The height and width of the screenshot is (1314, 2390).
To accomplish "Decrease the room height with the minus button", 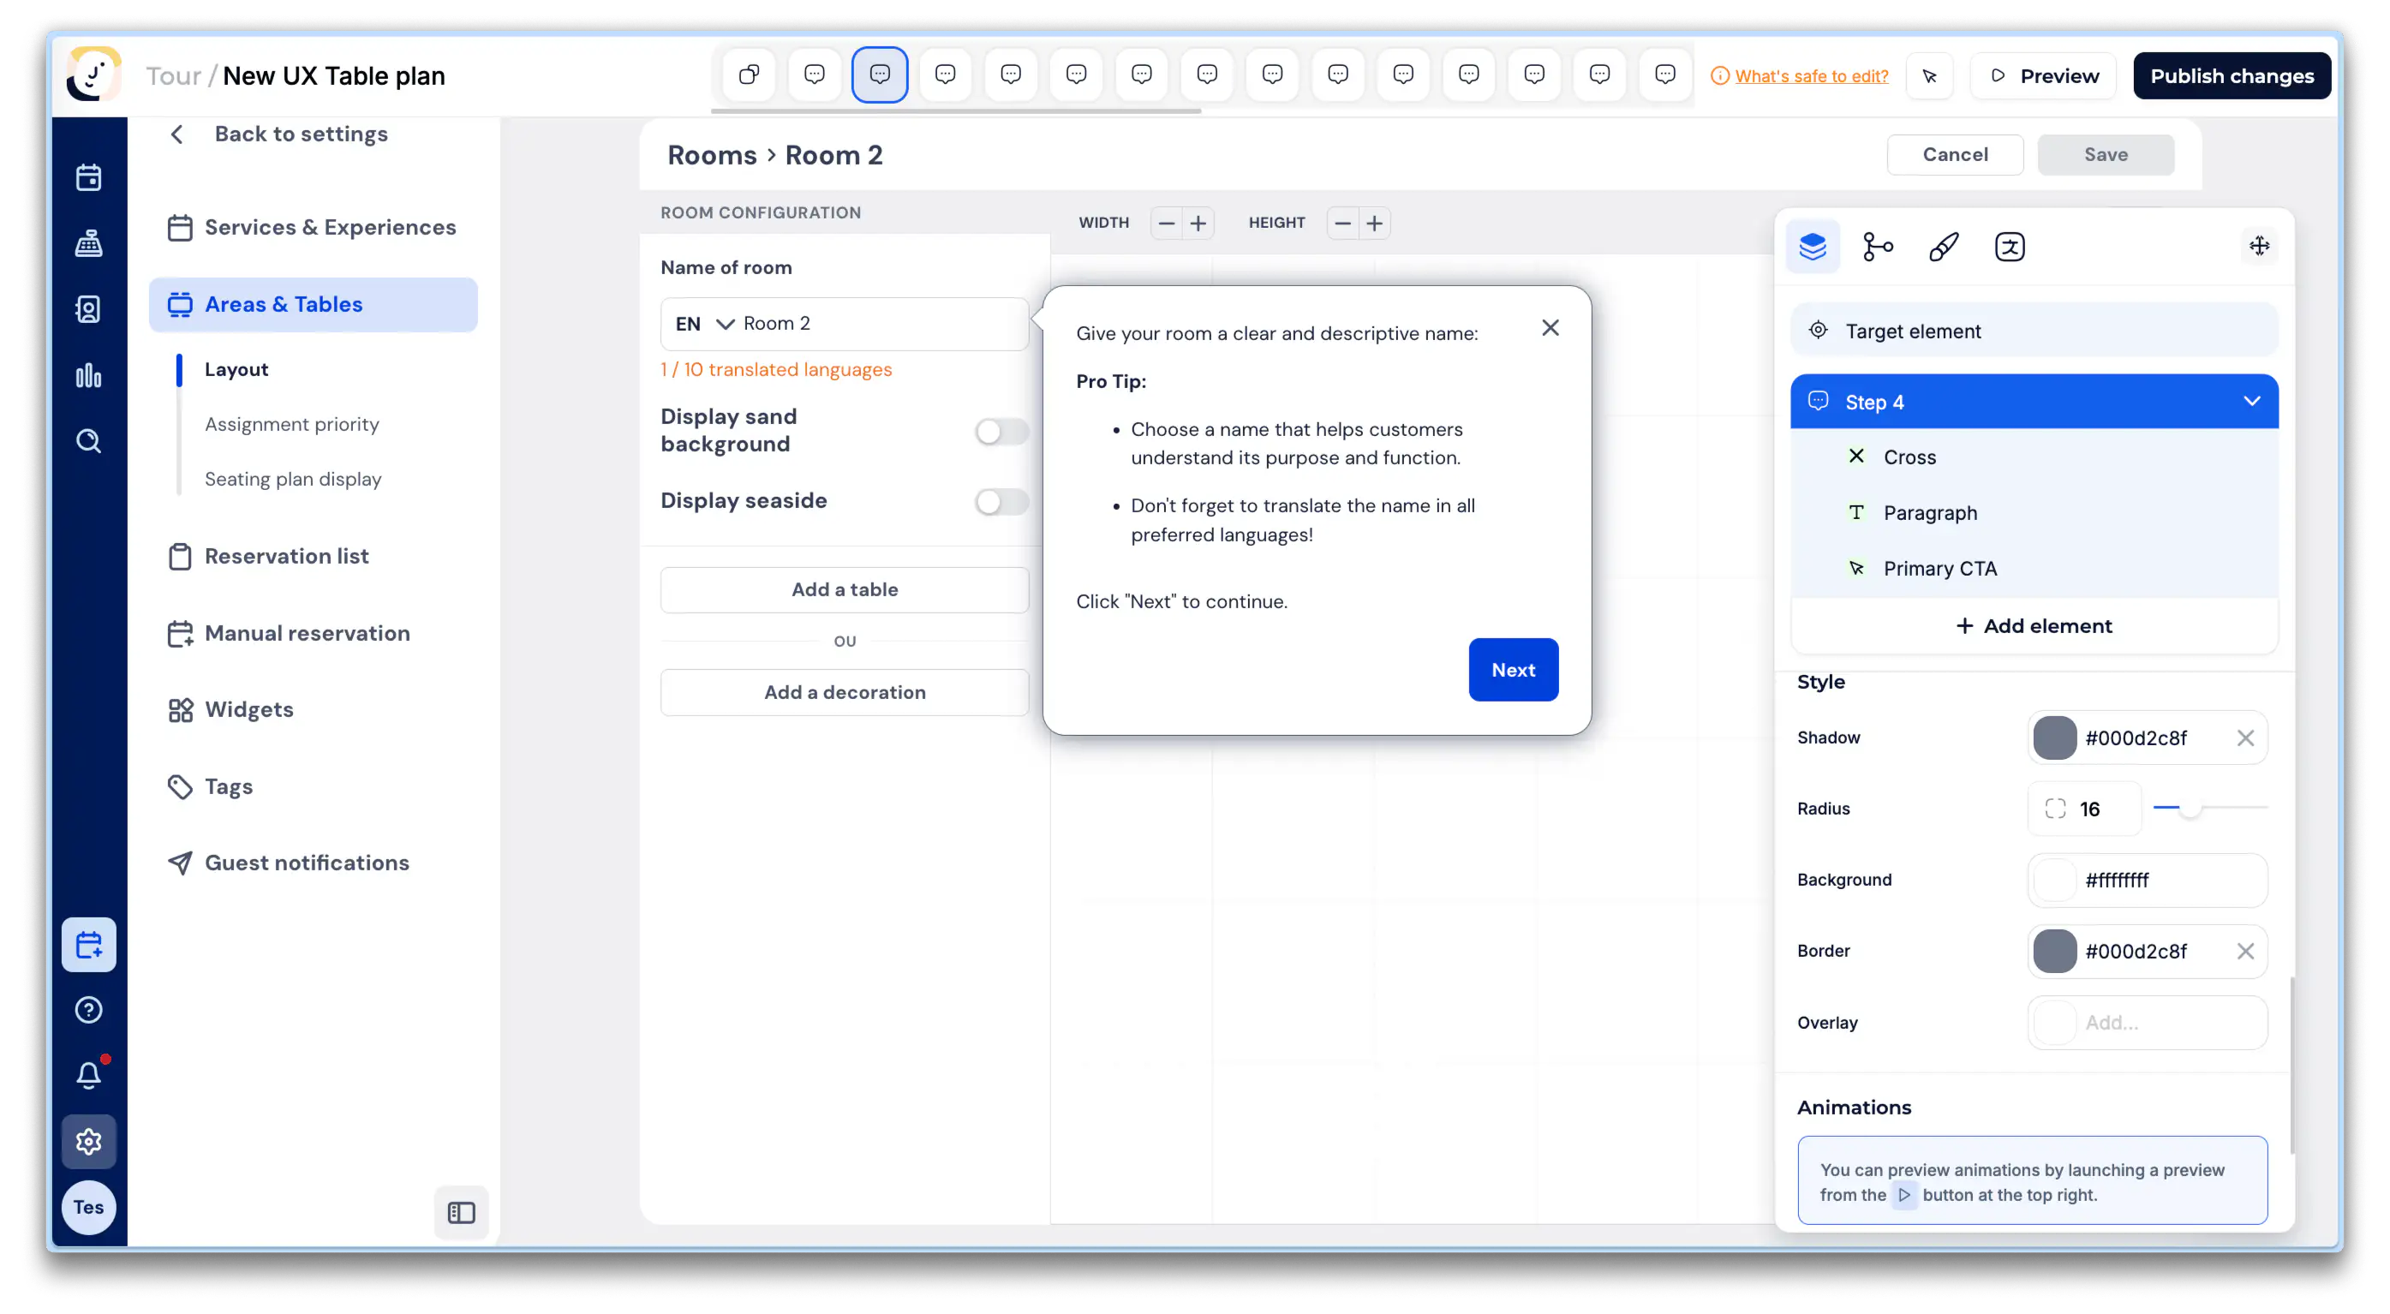I will (1342, 223).
